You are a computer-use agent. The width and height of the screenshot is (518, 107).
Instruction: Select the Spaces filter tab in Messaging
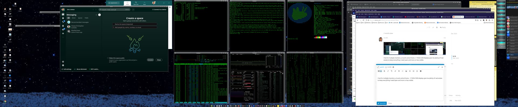tap(80, 18)
